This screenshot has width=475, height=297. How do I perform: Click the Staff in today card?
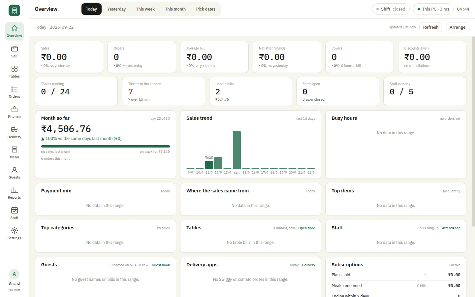[x=425, y=91]
